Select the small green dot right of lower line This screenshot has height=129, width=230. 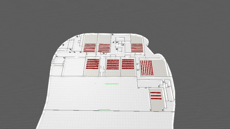119,110
